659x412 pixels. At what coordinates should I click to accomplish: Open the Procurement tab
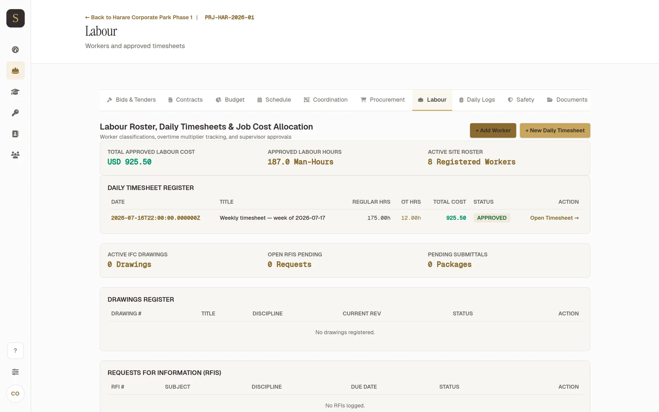point(383,100)
